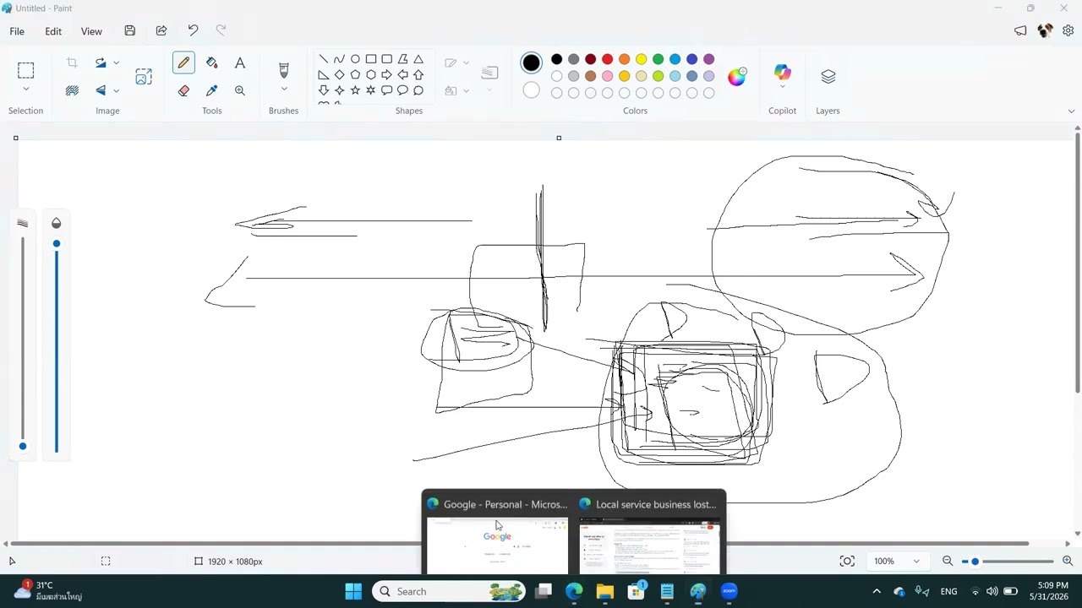The height and width of the screenshot is (608, 1082).
Task: Select the Fill bucket tool
Action: tap(211, 62)
